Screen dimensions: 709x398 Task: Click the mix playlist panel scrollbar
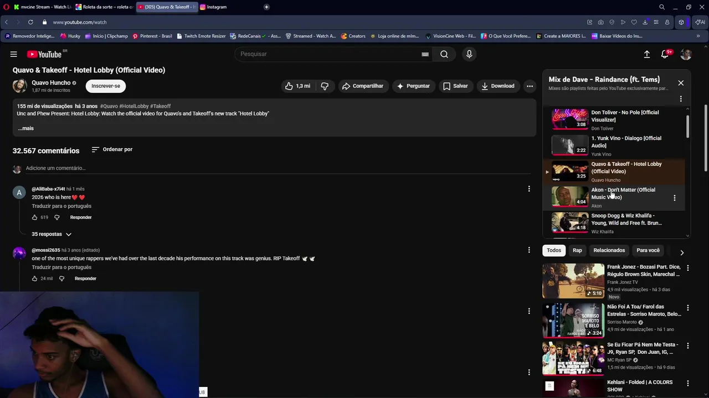687,126
